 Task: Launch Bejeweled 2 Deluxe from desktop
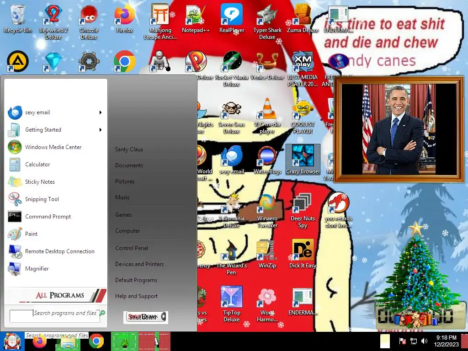[53, 21]
